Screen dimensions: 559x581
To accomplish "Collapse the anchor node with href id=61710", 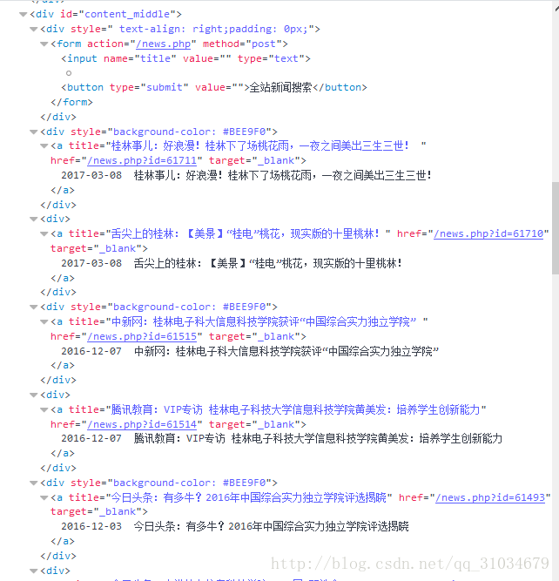I will pos(44,233).
